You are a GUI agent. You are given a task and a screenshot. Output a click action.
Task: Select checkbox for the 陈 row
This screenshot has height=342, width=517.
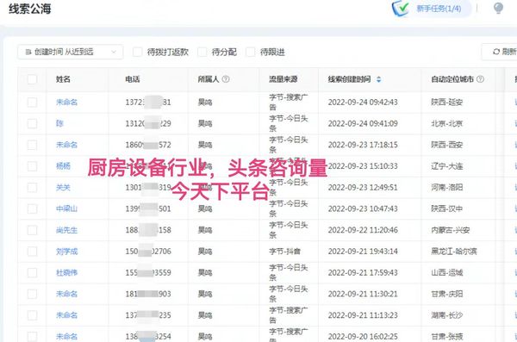(x=32, y=124)
